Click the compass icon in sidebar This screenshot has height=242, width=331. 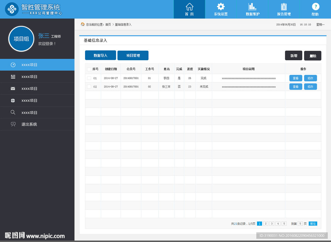[13, 65]
